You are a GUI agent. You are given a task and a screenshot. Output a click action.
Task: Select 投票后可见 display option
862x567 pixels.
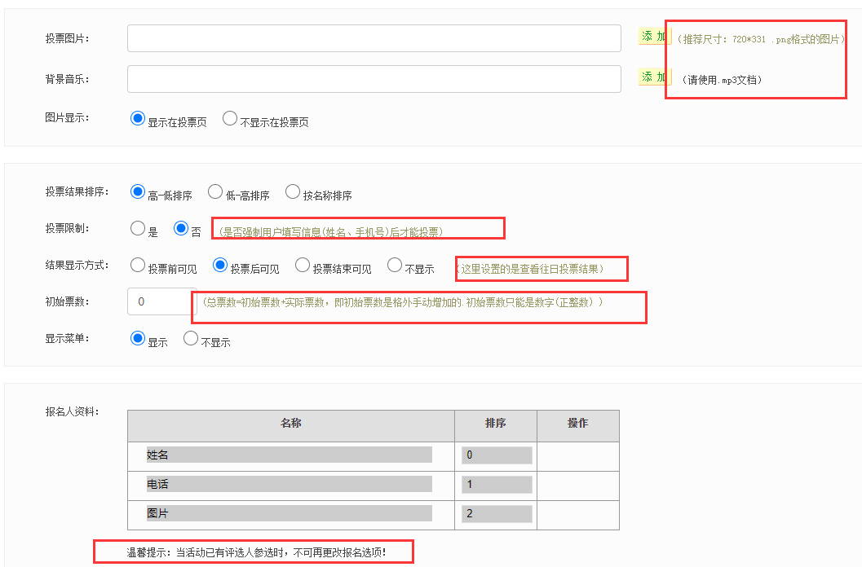click(220, 266)
